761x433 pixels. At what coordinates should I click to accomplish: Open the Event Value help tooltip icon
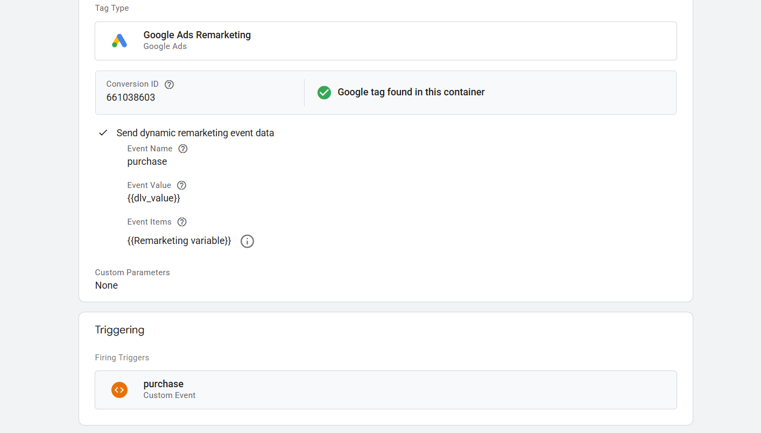[x=181, y=185]
